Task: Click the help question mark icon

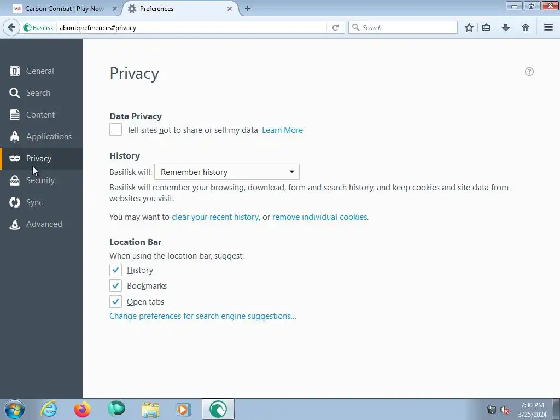Action: pos(529,72)
